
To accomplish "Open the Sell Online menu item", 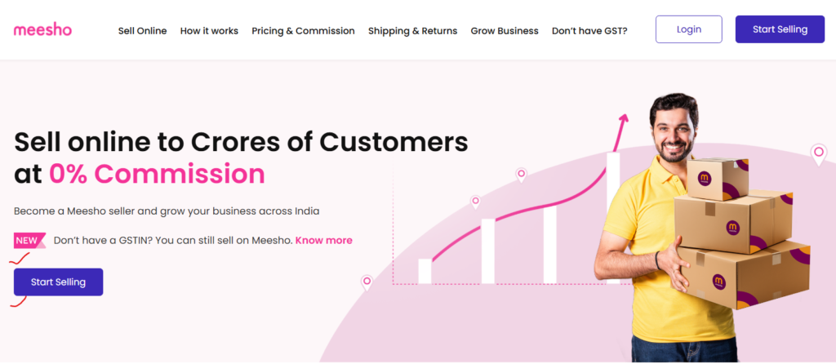I will click(142, 31).
